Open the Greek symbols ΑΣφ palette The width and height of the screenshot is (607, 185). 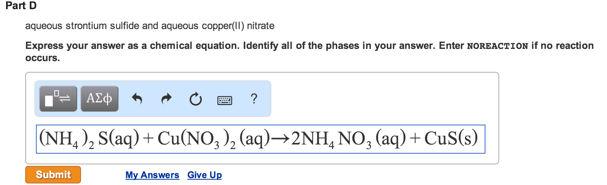pos(99,99)
